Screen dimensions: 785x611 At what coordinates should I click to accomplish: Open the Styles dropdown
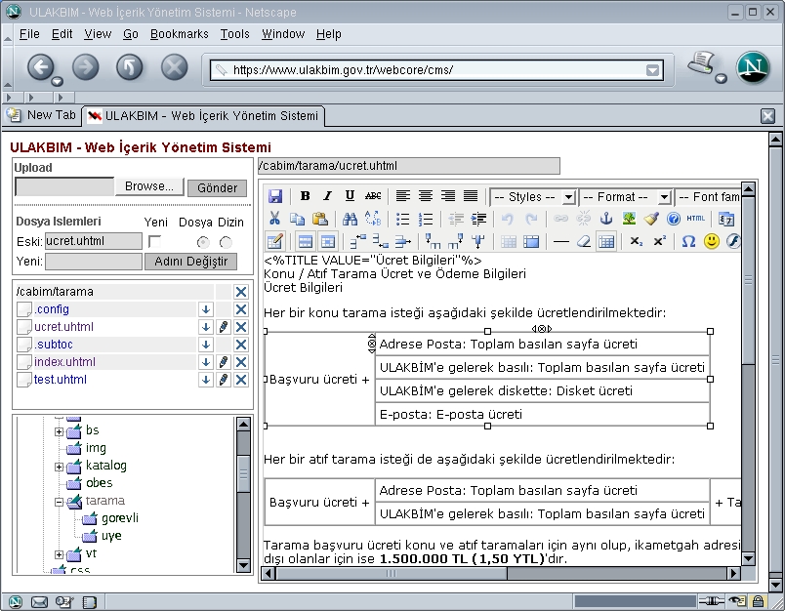(533, 197)
